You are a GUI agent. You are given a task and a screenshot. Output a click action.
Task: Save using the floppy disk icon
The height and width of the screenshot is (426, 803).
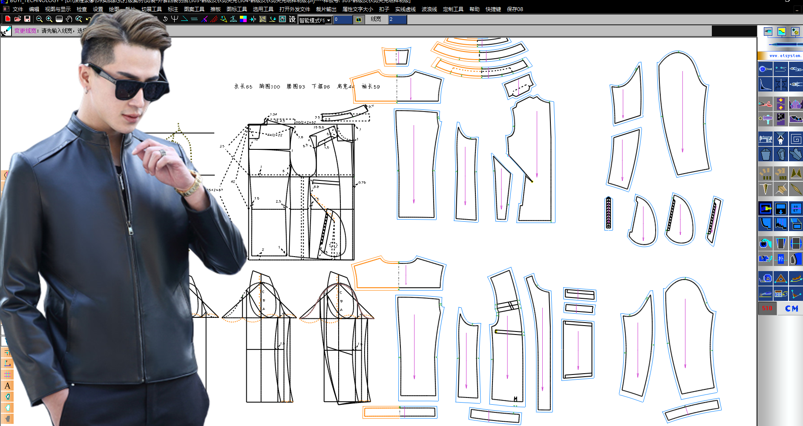click(27, 19)
